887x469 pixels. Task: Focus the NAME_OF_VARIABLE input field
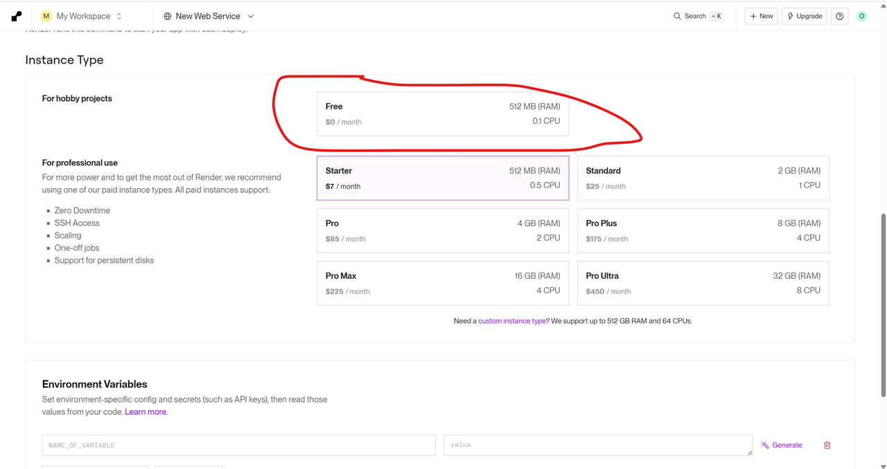point(238,445)
